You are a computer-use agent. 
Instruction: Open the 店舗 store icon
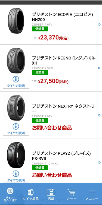pos(51,192)
